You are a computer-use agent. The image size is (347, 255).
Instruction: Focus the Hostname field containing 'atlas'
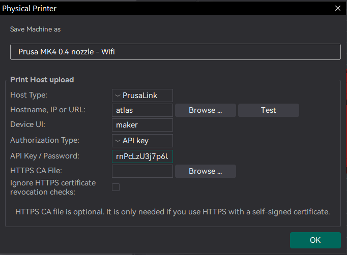142,110
